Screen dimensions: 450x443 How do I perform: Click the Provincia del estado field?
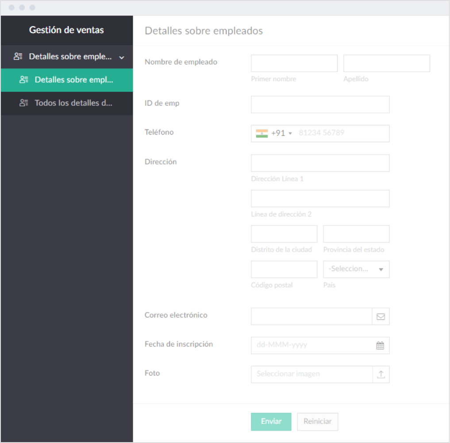click(x=356, y=234)
